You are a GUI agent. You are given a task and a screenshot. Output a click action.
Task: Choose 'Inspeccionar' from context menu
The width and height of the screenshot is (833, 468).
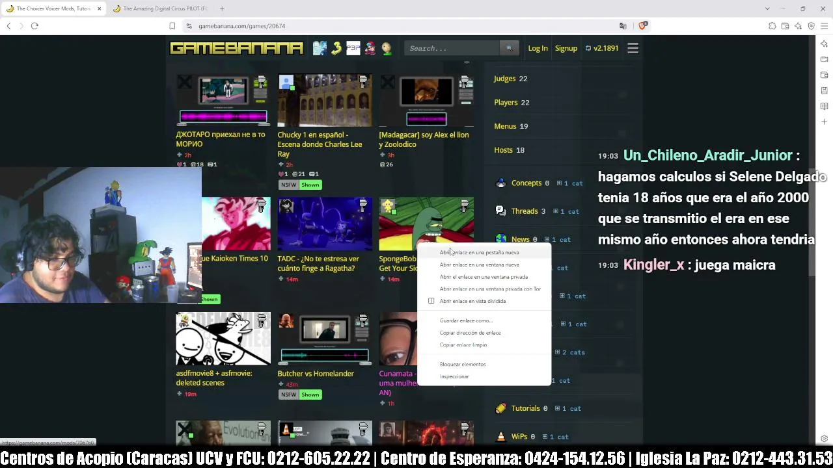point(454,376)
